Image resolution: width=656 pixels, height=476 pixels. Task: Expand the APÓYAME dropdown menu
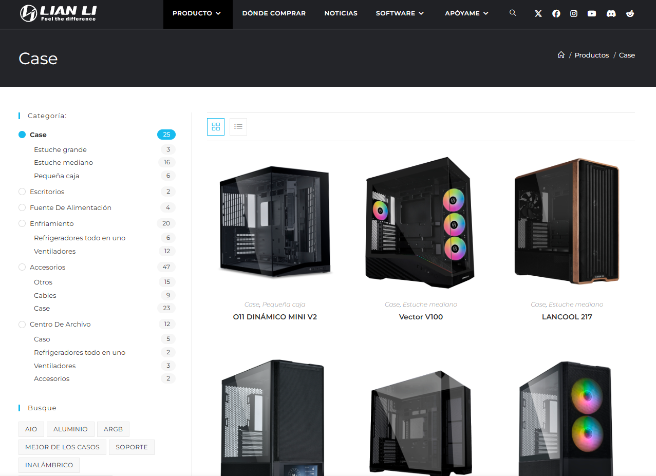(466, 13)
